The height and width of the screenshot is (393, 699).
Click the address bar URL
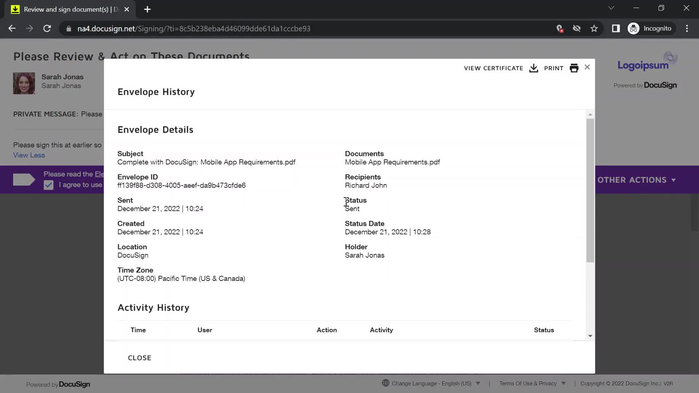[194, 28]
